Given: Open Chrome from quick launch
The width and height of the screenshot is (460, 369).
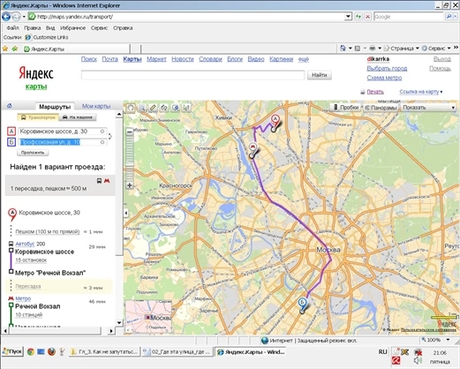Looking at the screenshot, I should pyautogui.click(x=31, y=351).
